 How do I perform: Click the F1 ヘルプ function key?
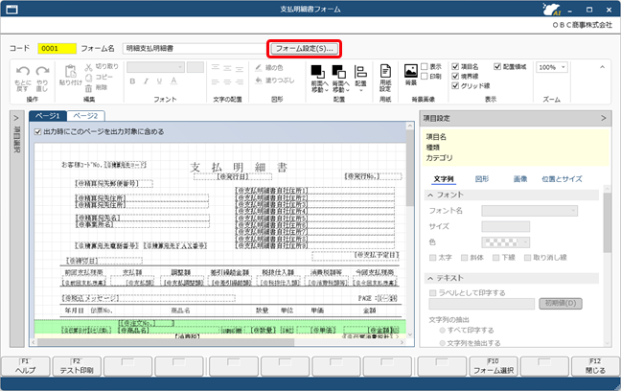(x=25, y=366)
